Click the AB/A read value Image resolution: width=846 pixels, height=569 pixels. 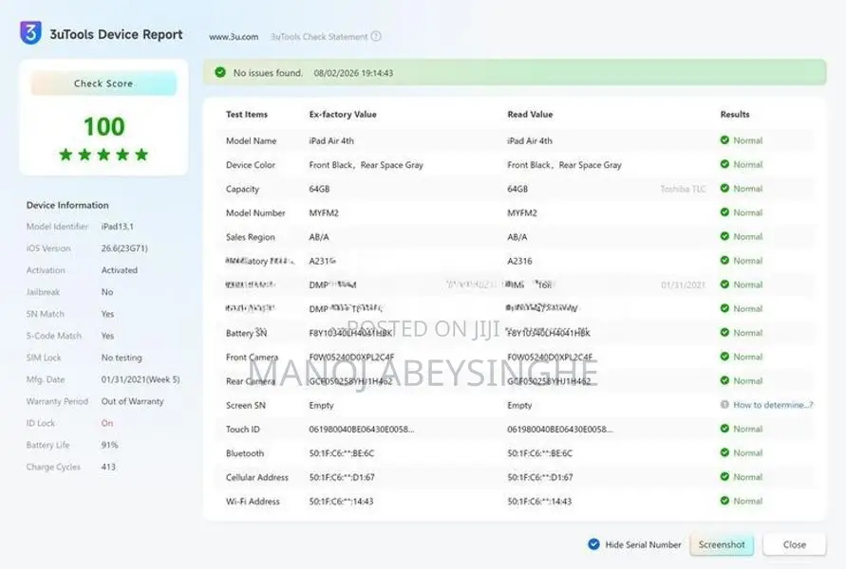tap(517, 237)
